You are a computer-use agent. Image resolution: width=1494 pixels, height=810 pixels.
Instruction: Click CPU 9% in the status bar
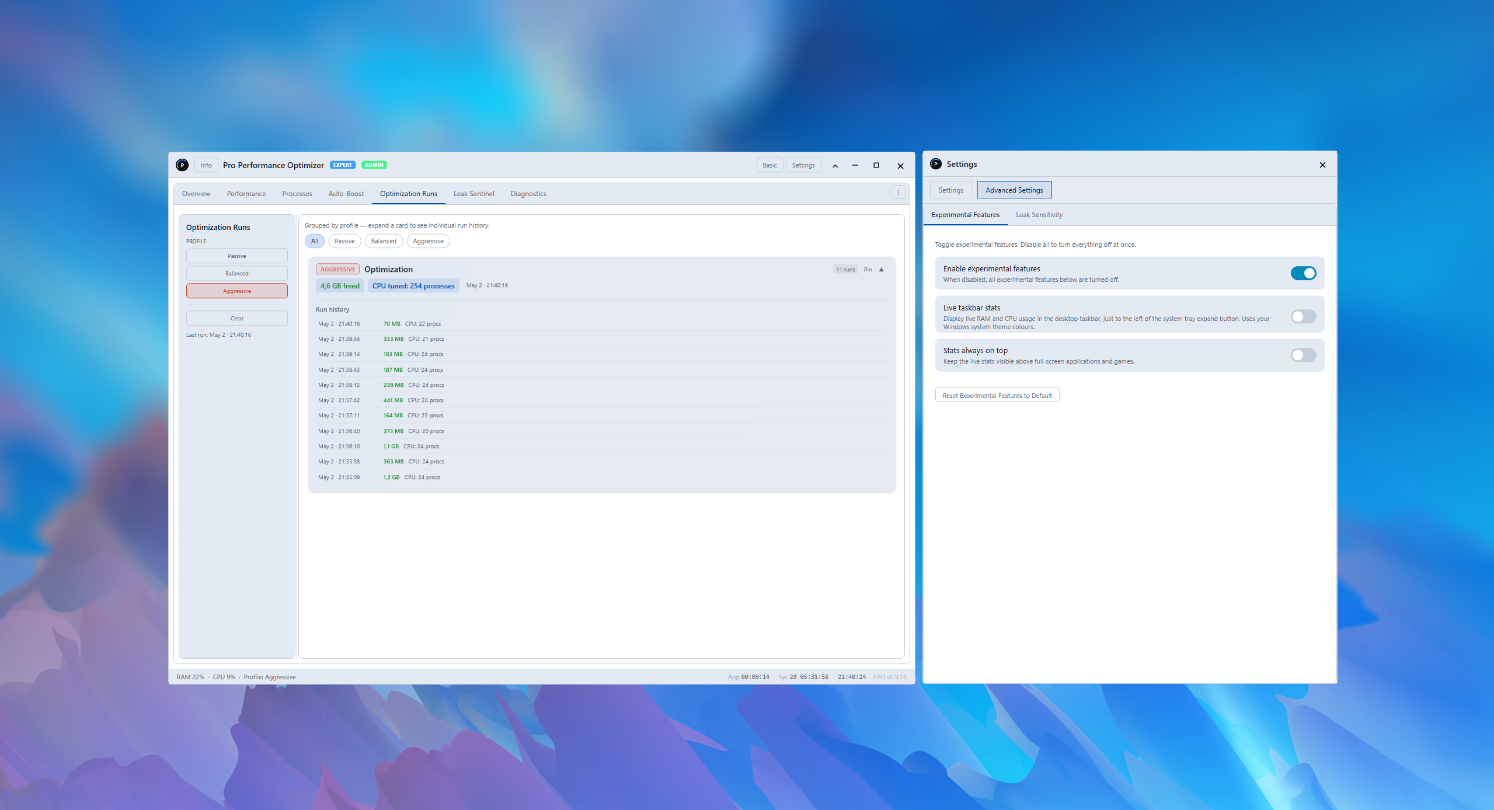224,677
